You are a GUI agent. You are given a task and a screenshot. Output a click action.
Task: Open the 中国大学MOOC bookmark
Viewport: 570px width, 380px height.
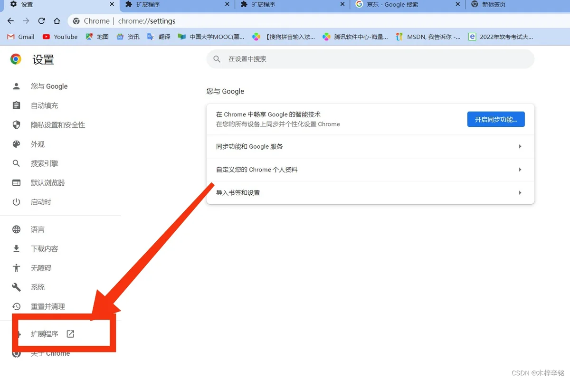(x=211, y=37)
